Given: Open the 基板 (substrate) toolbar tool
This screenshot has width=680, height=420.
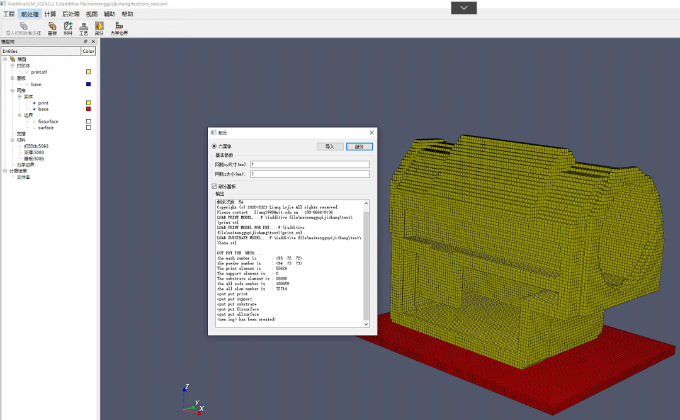Looking at the screenshot, I should tap(52, 28).
